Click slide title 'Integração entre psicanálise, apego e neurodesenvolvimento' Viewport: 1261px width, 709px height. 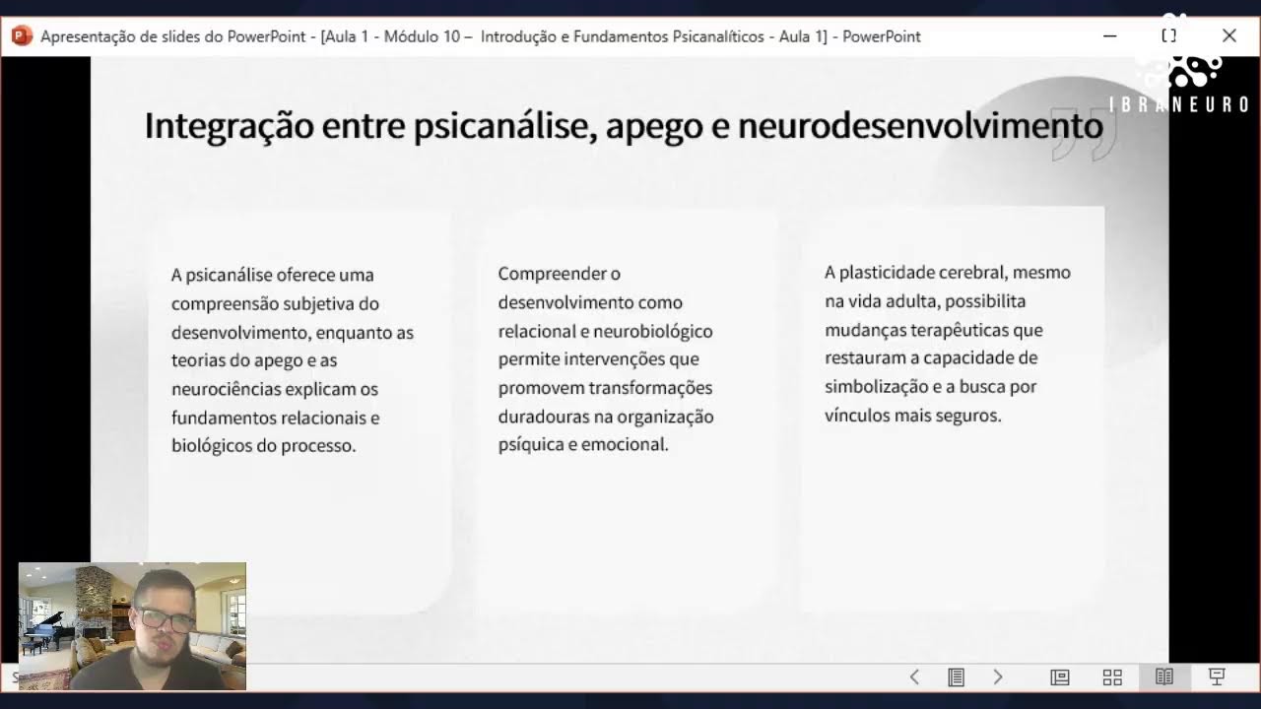click(624, 126)
